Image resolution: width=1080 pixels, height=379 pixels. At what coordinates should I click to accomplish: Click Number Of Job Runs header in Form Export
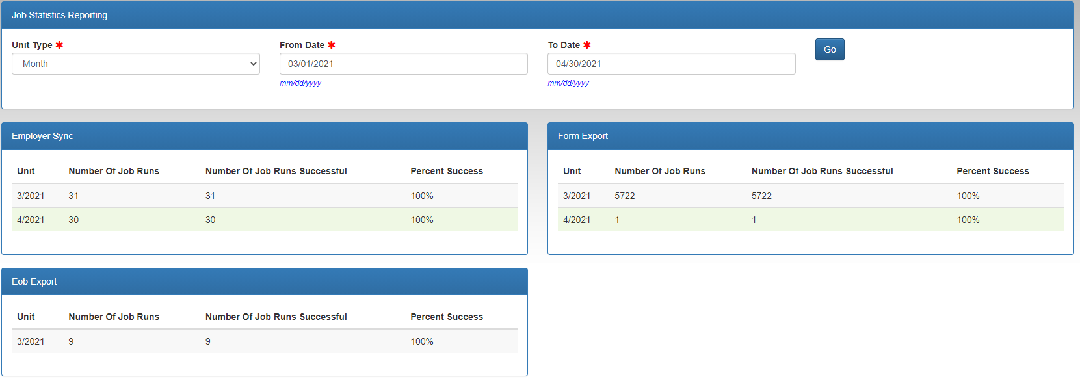660,171
